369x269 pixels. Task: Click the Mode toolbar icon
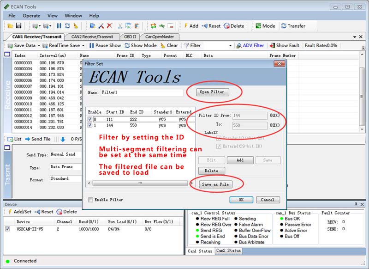(x=258, y=26)
